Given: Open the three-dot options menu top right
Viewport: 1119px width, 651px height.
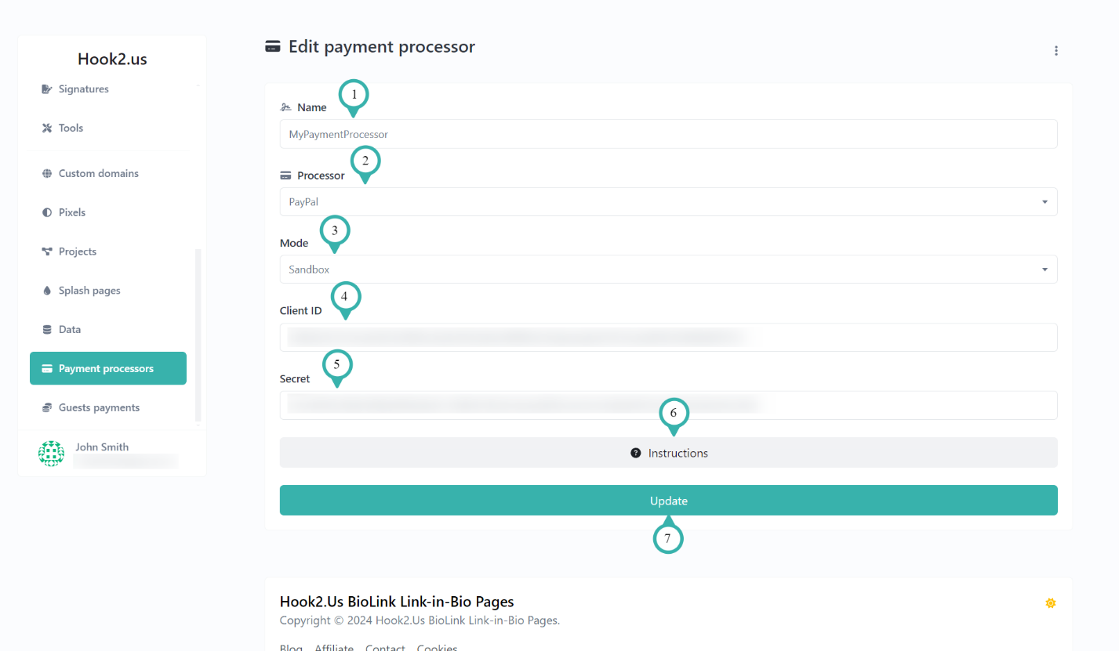Looking at the screenshot, I should pos(1056,50).
